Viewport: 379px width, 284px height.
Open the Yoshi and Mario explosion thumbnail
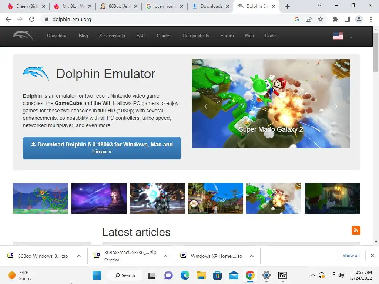[274, 198]
